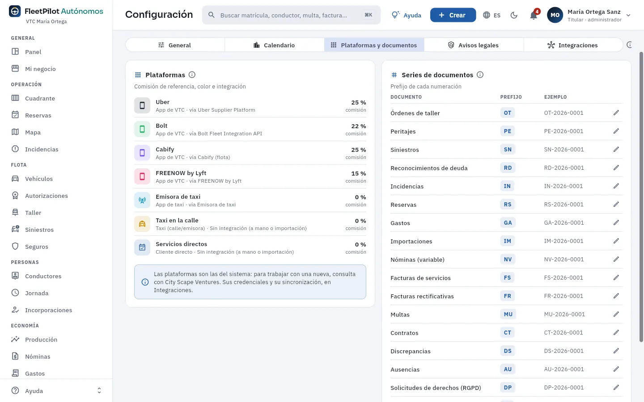Screen dimensions: 644x402
Task: Edit the Peritajes prefix pencil icon
Action: pyautogui.click(x=616, y=131)
